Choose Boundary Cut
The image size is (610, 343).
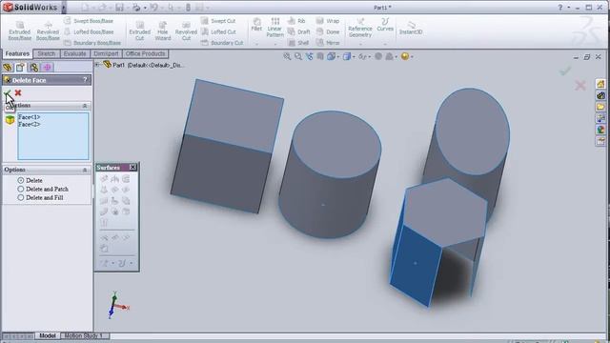click(x=222, y=42)
